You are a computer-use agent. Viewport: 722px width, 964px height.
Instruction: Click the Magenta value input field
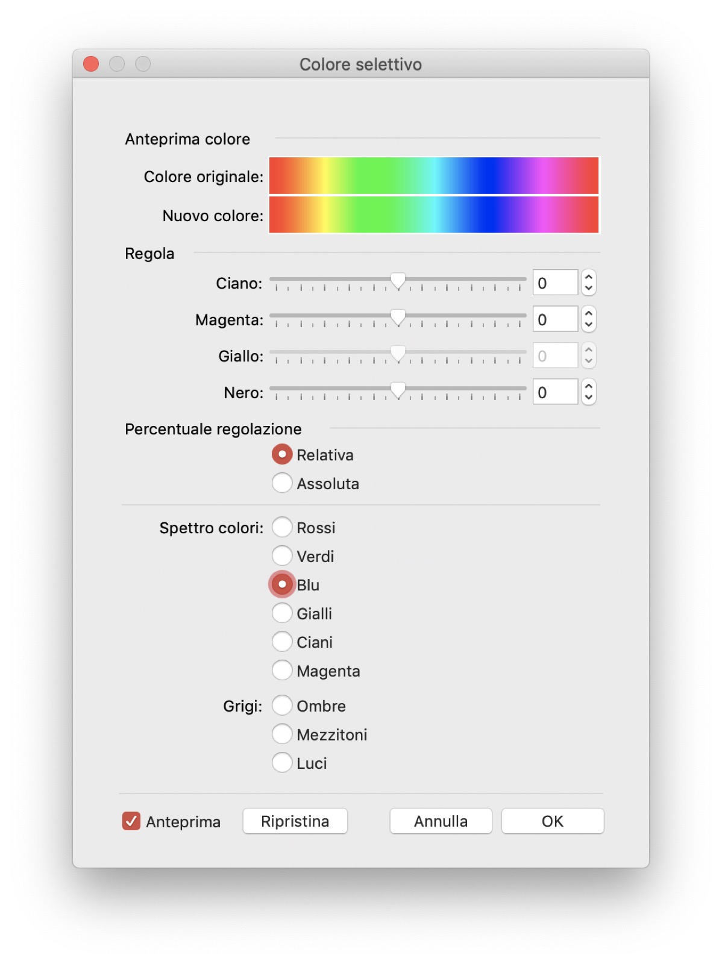(x=555, y=319)
